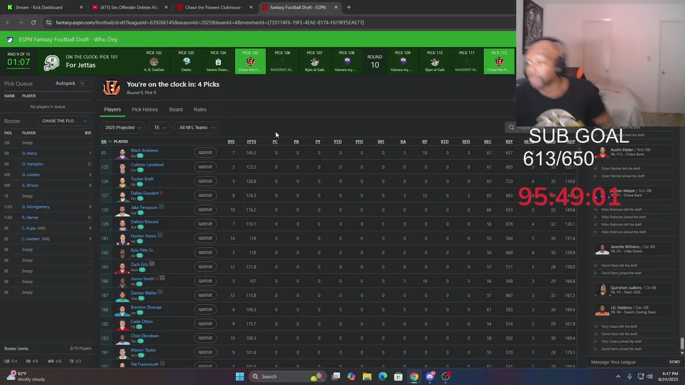Sort the table by the BYE column header
685x385 pixels.
(x=231, y=142)
